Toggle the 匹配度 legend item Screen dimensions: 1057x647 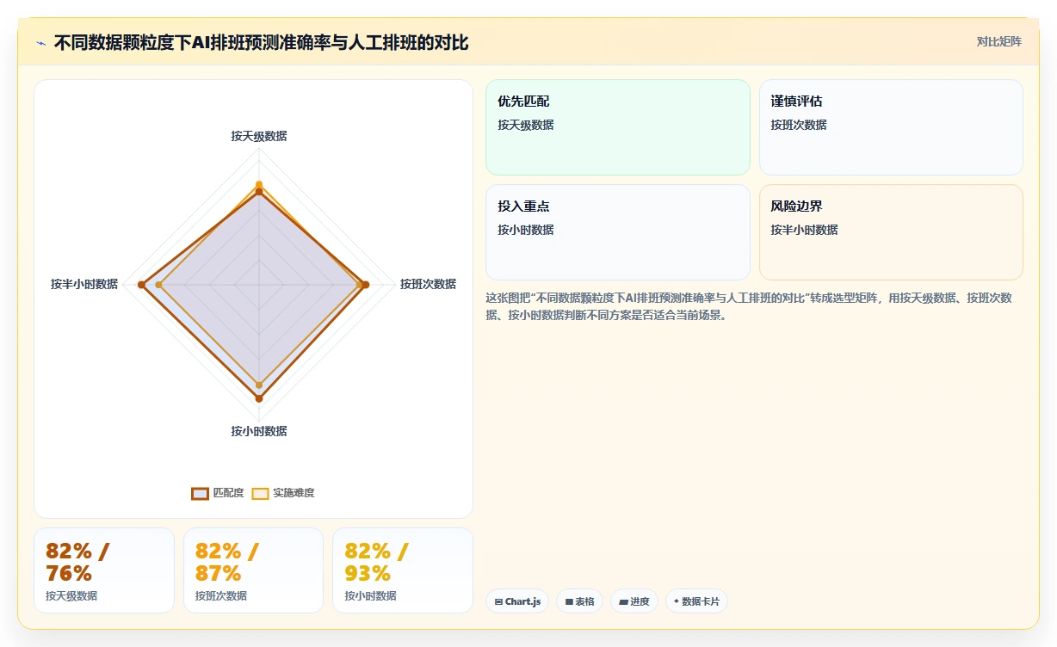[x=218, y=493]
